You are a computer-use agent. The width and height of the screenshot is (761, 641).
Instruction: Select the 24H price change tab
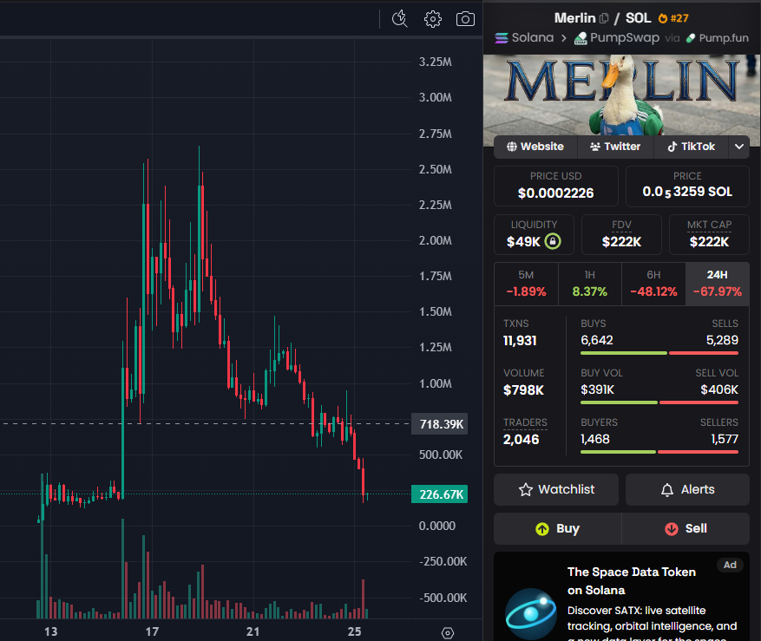718,284
